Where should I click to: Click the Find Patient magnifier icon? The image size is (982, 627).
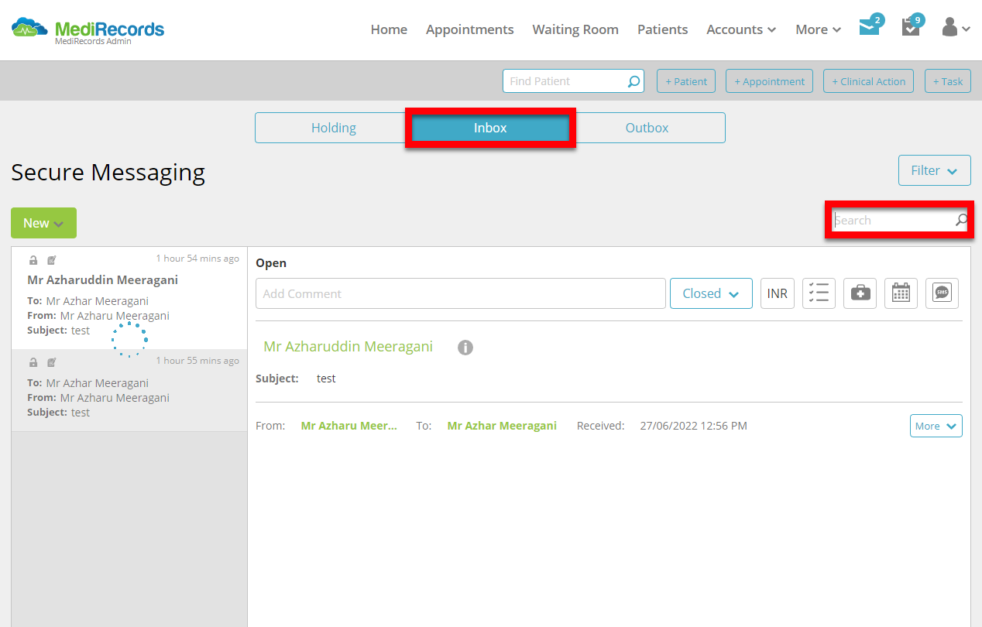pos(633,81)
